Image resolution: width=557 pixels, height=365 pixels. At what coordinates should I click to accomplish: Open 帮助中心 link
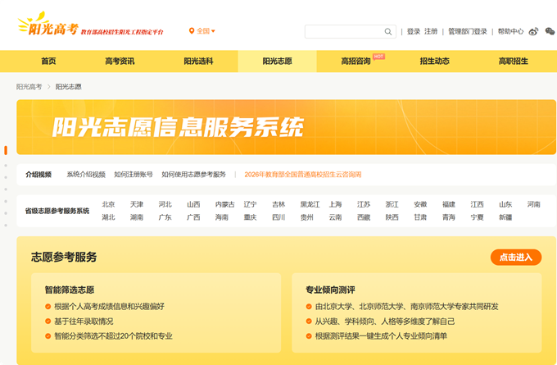[510, 32]
